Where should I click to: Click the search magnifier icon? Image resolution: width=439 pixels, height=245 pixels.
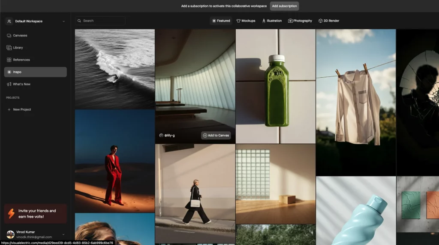click(x=79, y=21)
